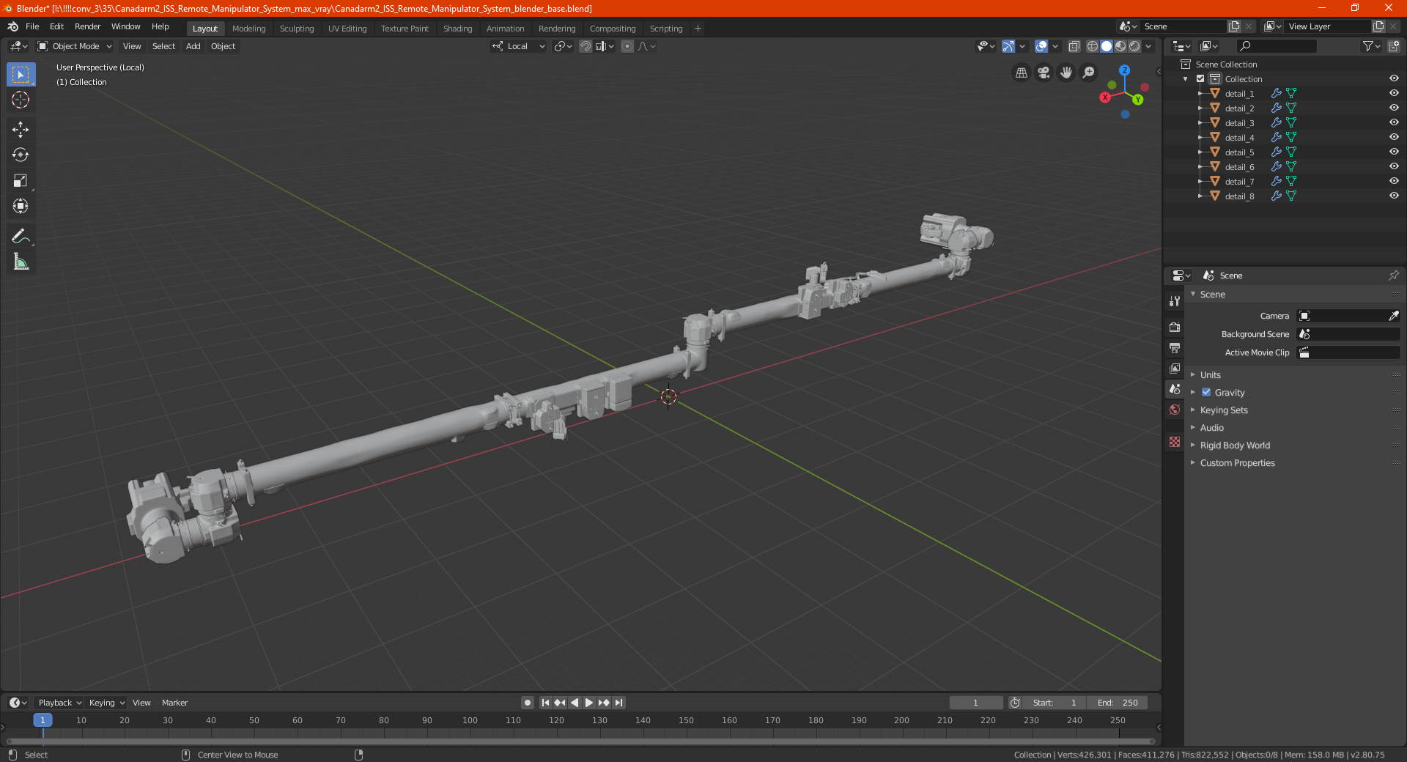Click the Z axis on navigation gizmo

coord(1124,70)
